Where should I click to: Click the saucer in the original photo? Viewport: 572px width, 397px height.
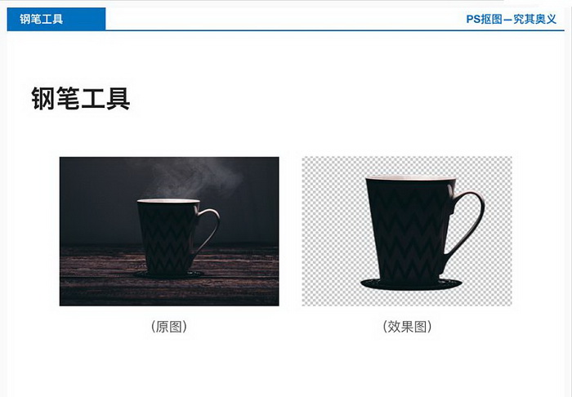[x=168, y=274]
